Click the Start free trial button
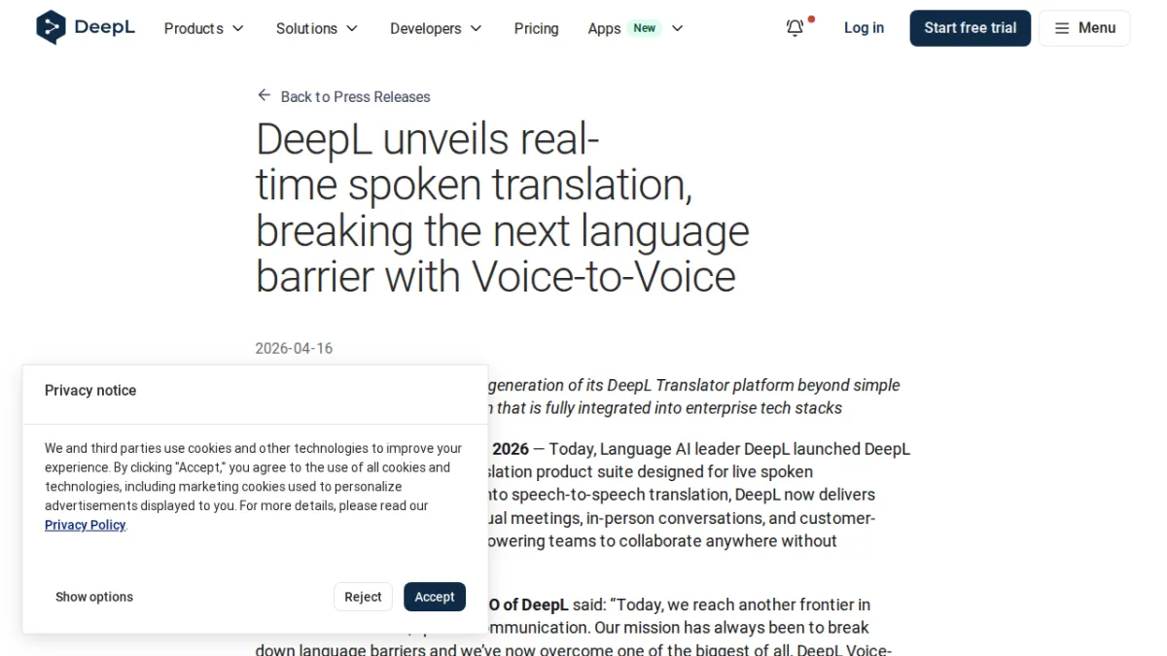 click(x=970, y=28)
